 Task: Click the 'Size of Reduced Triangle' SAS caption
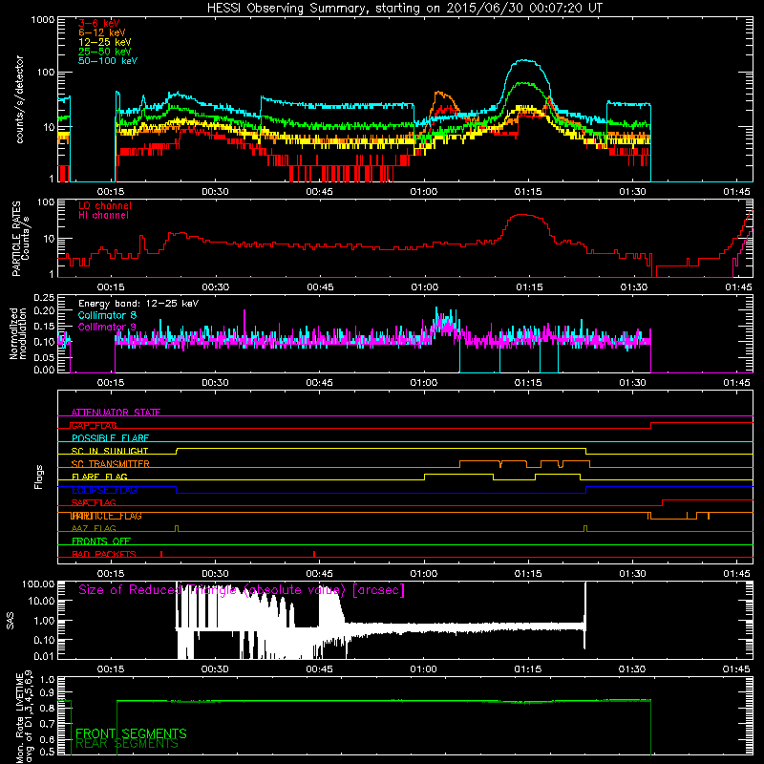242,590
